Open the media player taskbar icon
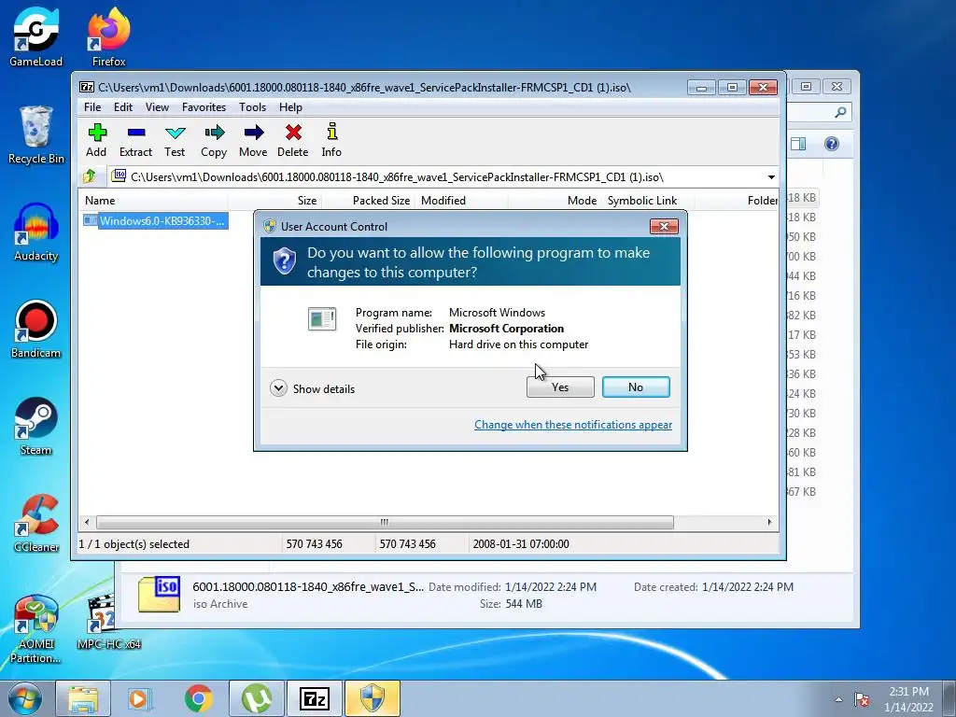This screenshot has width=956, height=717. pos(140,698)
